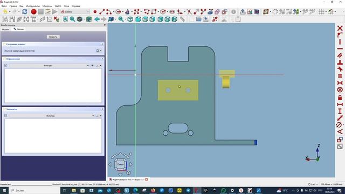The height and width of the screenshot is (194, 345).
Task: Click the blue Refresh recompute icon
Action: [25, 12]
